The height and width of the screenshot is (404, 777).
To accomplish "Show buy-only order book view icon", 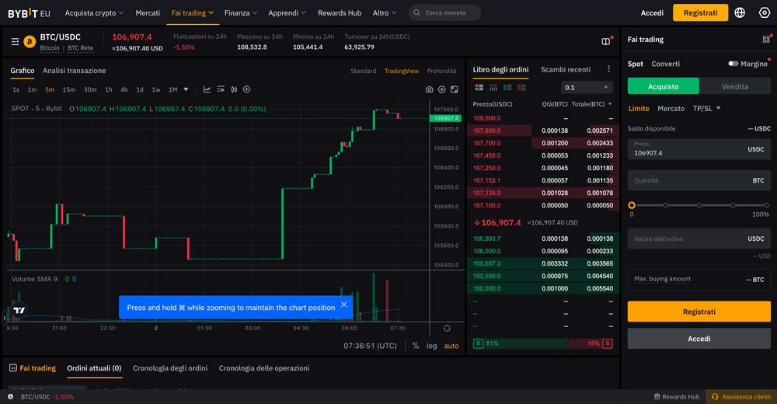I will pos(507,87).
